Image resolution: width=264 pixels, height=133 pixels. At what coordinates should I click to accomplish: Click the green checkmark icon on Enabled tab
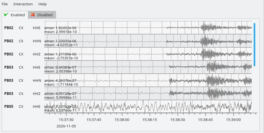[x=6, y=15]
